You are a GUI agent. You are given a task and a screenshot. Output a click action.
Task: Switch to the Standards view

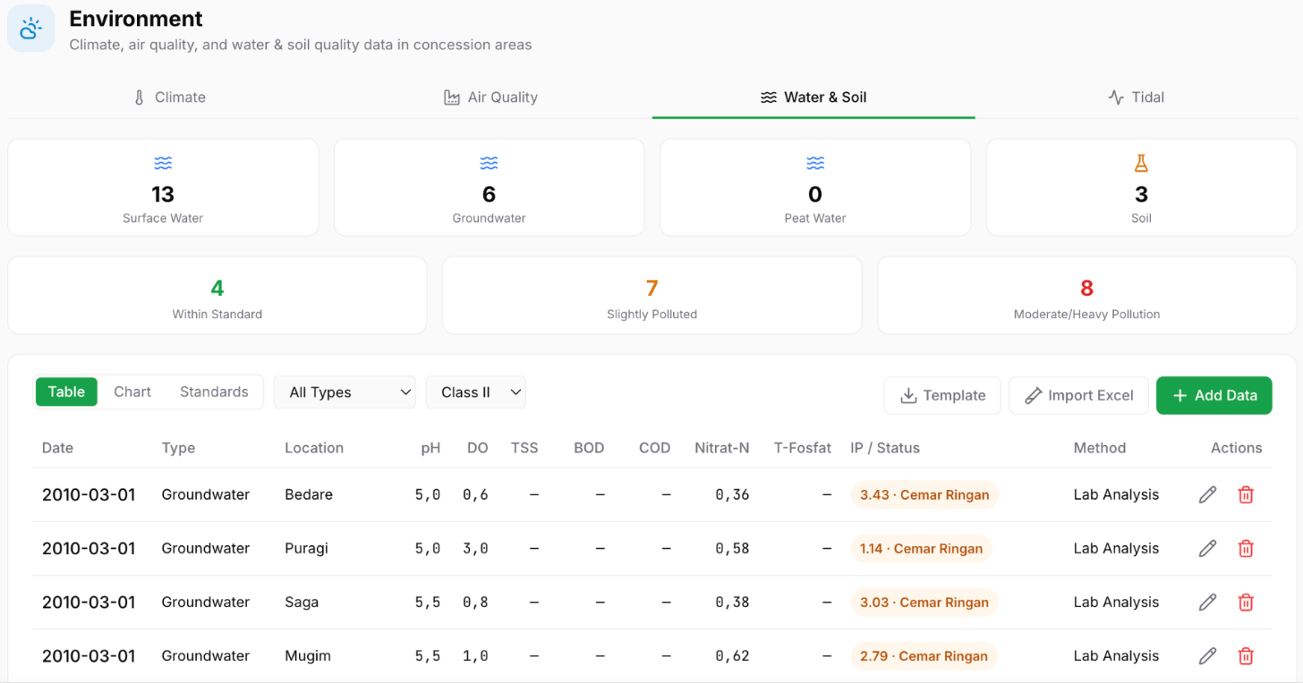click(x=214, y=392)
